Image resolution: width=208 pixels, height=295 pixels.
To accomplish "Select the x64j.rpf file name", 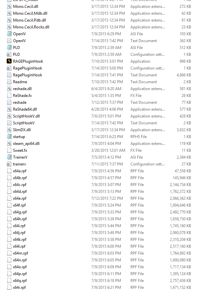I will (x=19, y=233).
